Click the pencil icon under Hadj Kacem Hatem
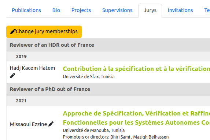Viewport: 210px width, 140px height. [12, 76]
